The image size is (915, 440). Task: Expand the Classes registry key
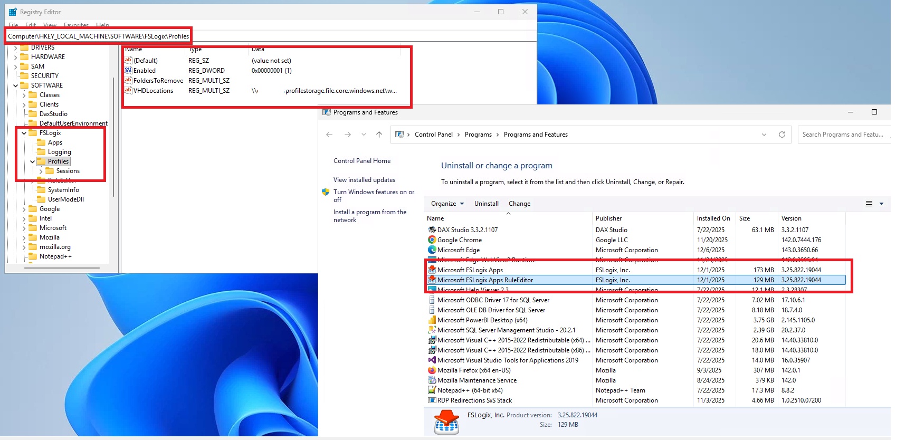pos(24,95)
